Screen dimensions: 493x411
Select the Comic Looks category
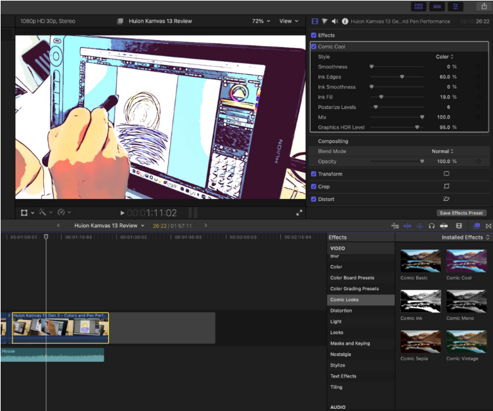tap(360, 299)
